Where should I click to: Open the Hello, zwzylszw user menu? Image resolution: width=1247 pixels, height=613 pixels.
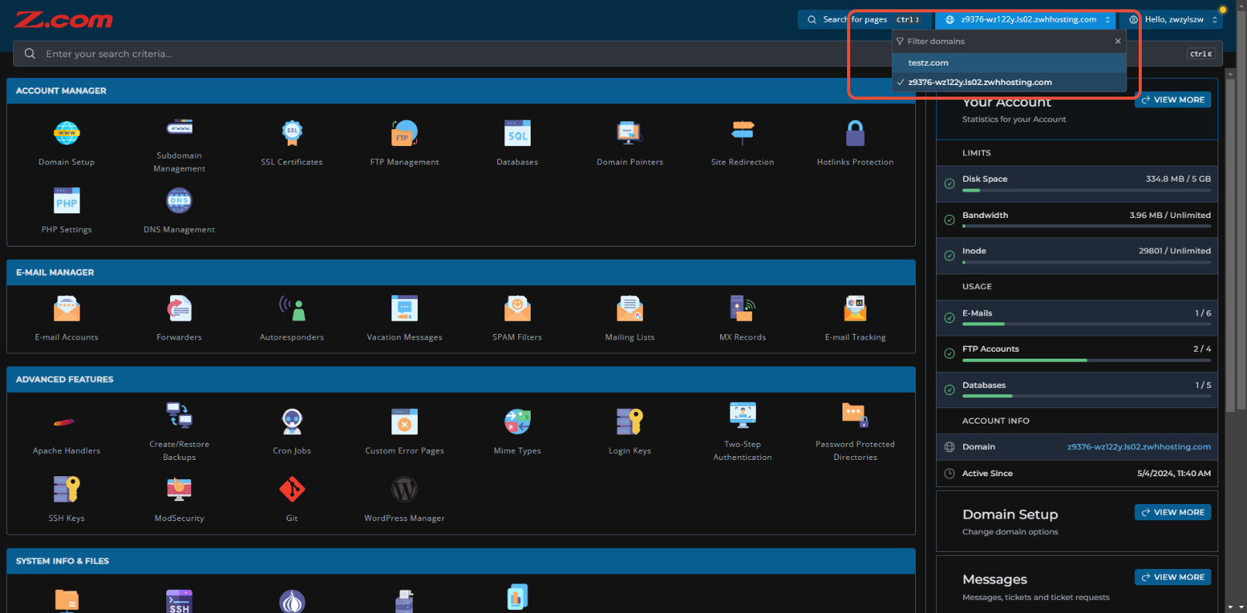tap(1174, 19)
